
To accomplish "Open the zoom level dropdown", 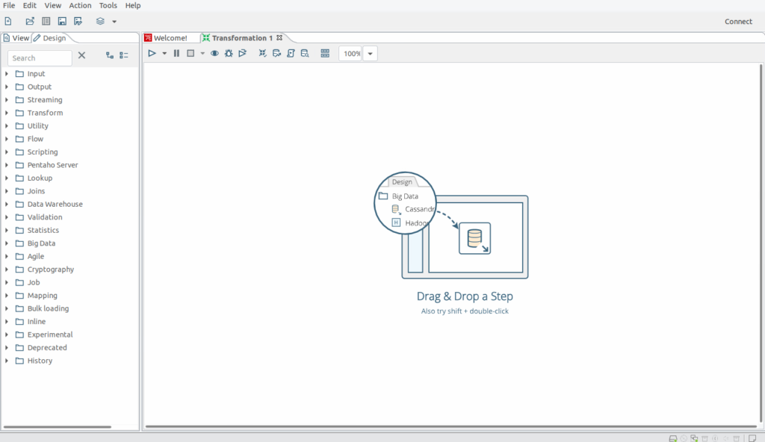I will 371,54.
